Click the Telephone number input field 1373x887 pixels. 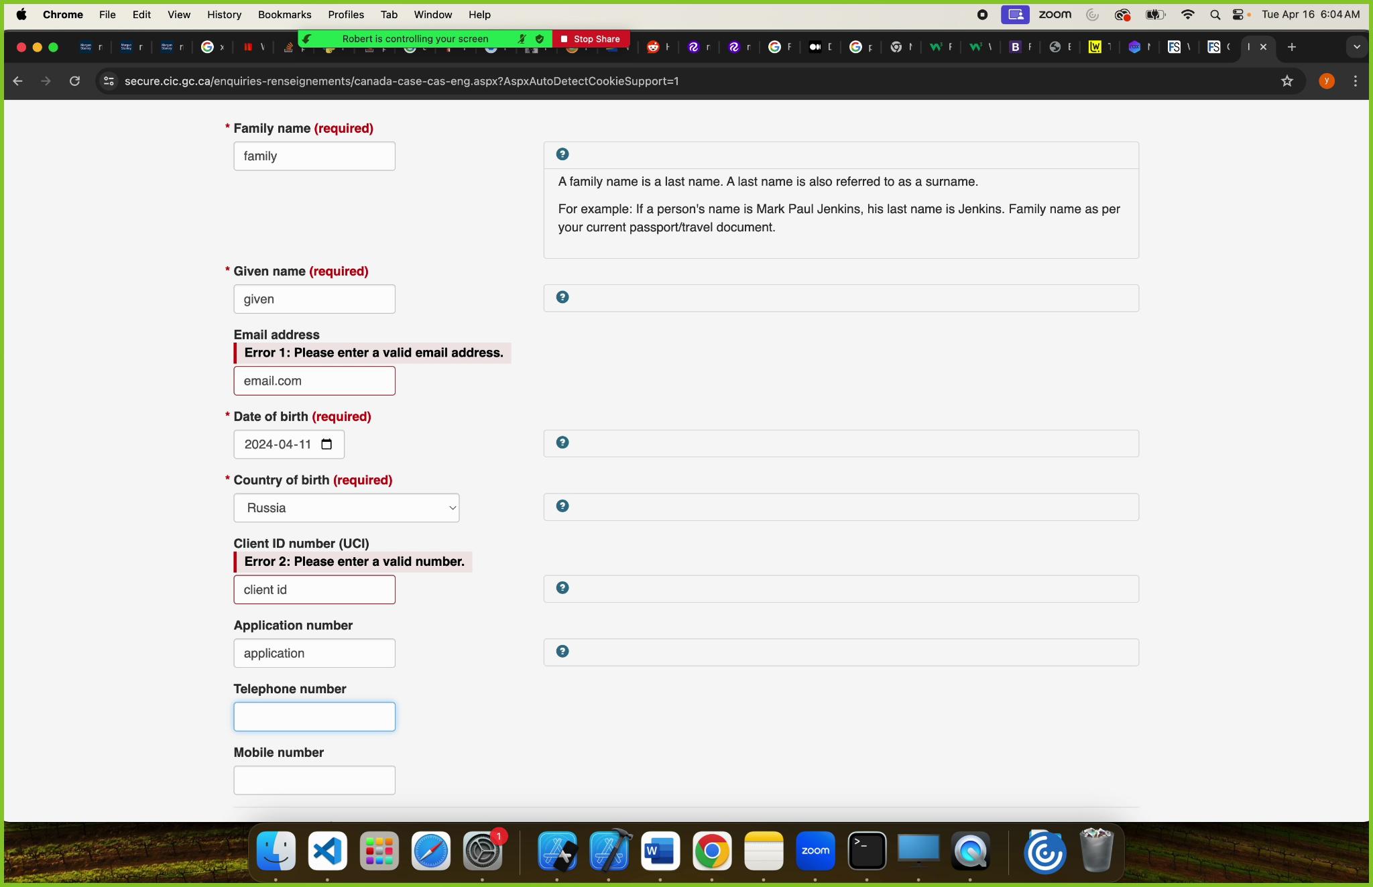314,716
